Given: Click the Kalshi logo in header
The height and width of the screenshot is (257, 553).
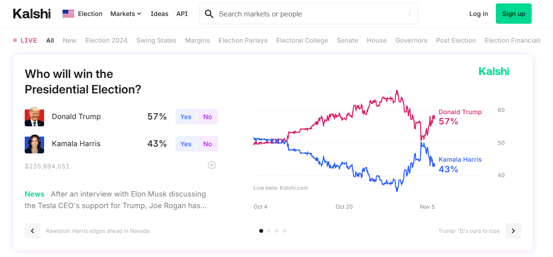Looking at the screenshot, I should (32, 14).
